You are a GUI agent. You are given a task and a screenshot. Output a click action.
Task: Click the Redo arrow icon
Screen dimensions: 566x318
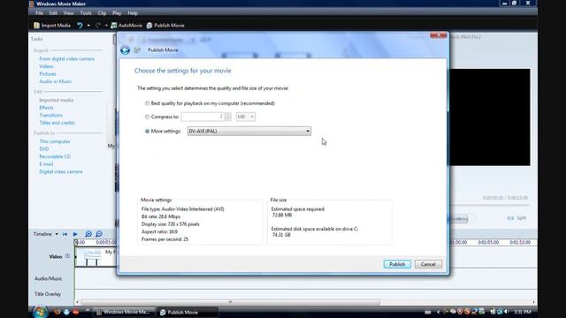[97, 26]
